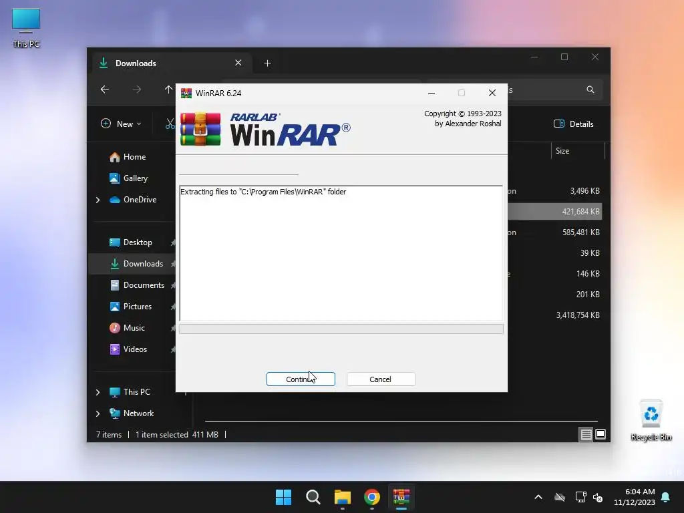Close the WinRAR 6.24 dialog
This screenshot has width=684, height=513.
pyautogui.click(x=492, y=93)
